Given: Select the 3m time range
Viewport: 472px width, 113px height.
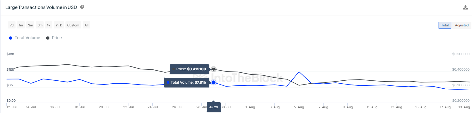Looking at the screenshot, I should pyautogui.click(x=30, y=25).
